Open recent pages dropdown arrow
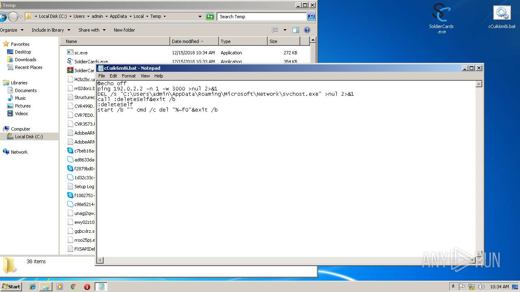520x292 pixels. click(x=21, y=17)
